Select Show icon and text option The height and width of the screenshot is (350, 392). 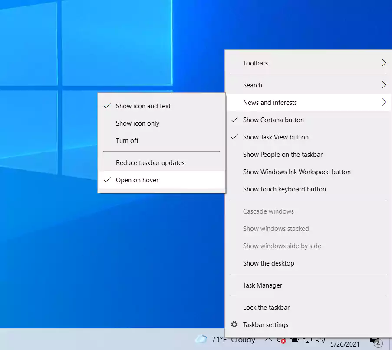[x=161, y=106]
